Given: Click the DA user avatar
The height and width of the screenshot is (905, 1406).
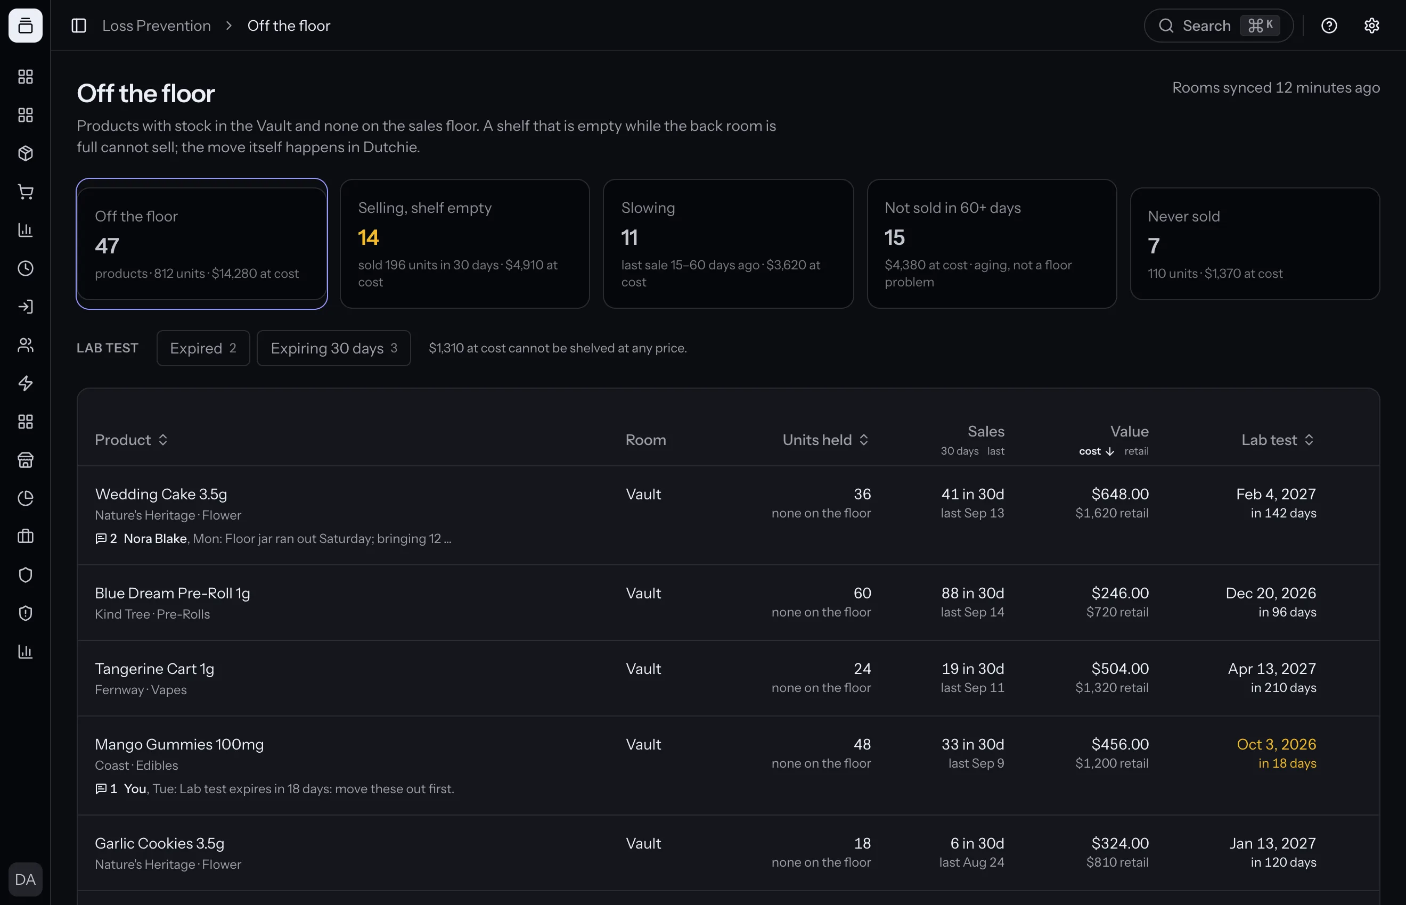Looking at the screenshot, I should click(x=25, y=879).
